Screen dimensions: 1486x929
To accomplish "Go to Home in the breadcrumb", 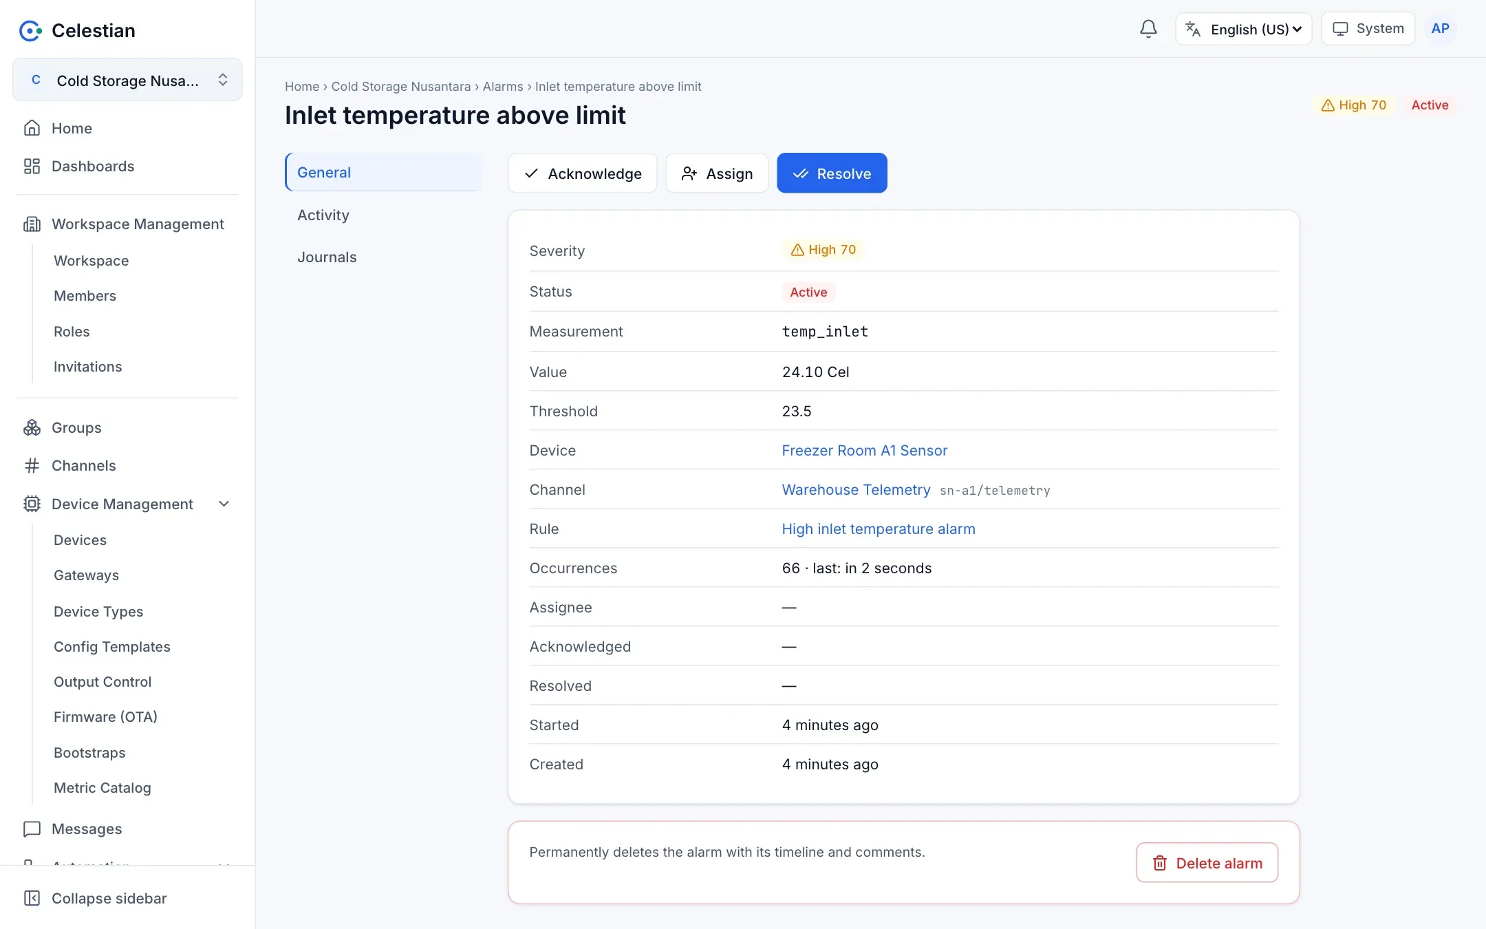I will 302,86.
